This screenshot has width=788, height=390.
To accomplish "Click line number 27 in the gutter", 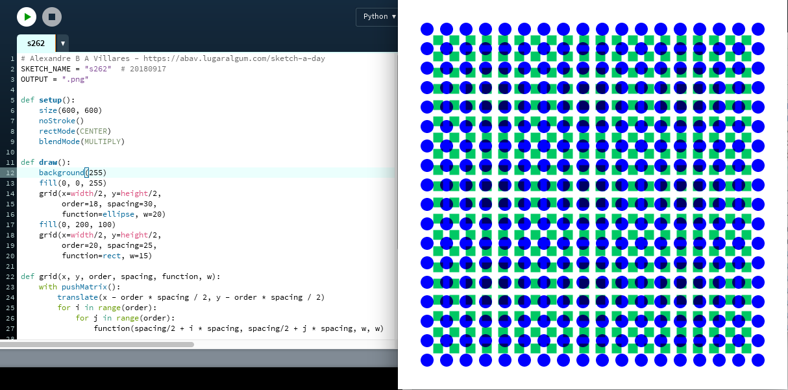I will pyautogui.click(x=10, y=328).
